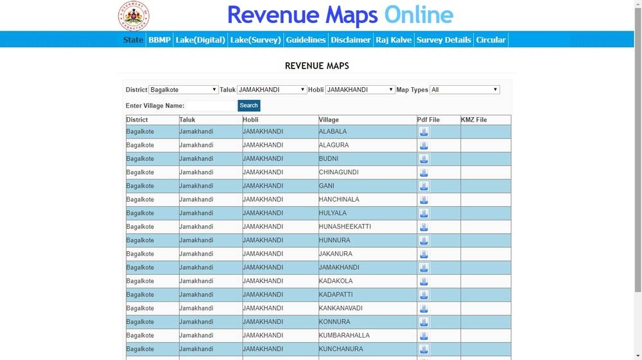Open the KONNURA PDF file icon

point(424,322)
